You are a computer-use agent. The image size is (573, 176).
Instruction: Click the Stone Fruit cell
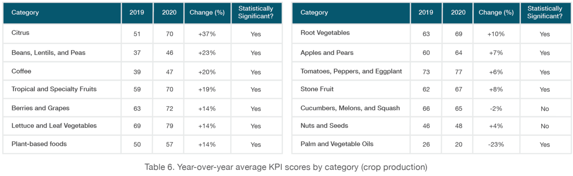pos(351,89)
